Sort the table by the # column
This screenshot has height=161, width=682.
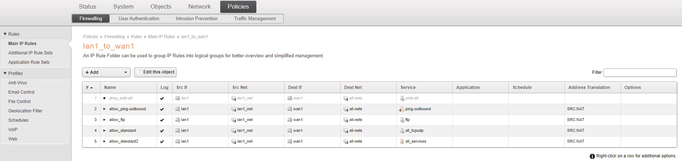pos(89,88)
